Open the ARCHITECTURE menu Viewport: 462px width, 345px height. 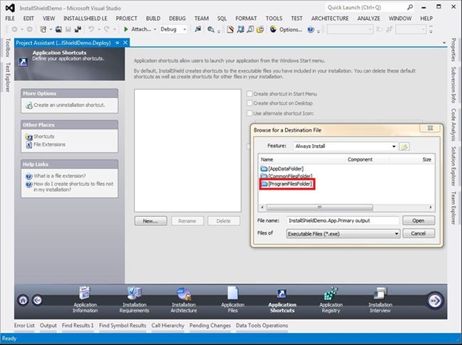pyautogui.click(x=330, y=18)
